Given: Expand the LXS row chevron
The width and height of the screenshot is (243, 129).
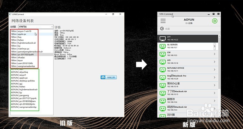Looking at the screenshot, I should 214,62.
